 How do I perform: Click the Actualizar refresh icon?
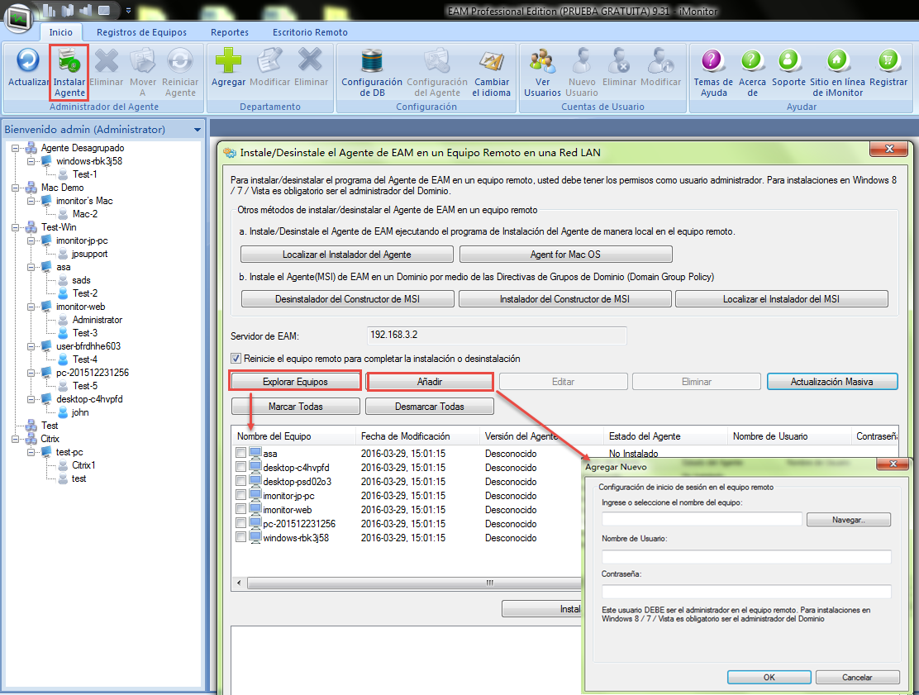pyautogui.click(x=28, y=62)
